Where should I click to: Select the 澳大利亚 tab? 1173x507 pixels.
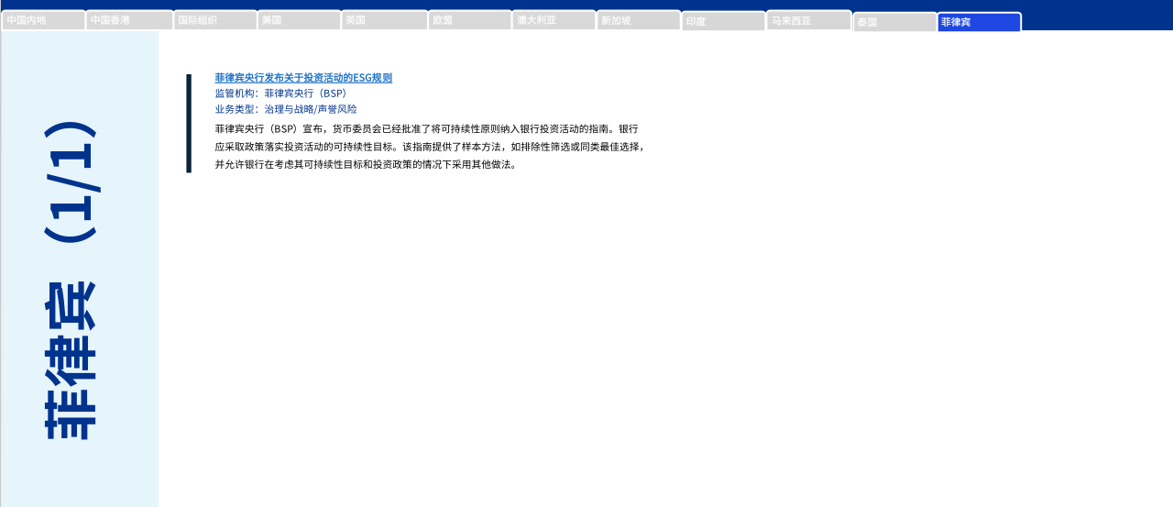pos(554,20)
